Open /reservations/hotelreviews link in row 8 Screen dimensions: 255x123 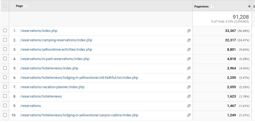tap(41, 96)
